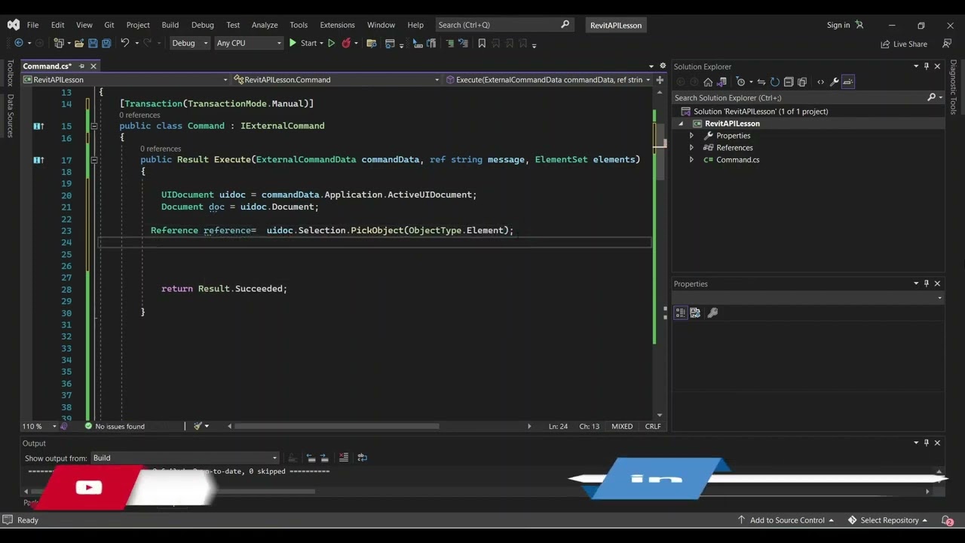Click the Live Share button
The width and height of the screenshot is (965, 543).
(x=904, y=44)
